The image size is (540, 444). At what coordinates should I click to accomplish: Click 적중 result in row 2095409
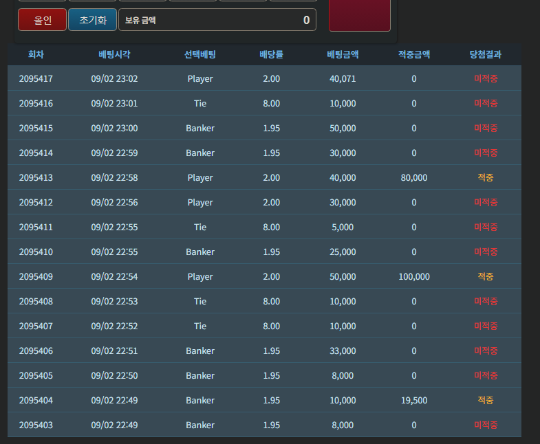486,277
